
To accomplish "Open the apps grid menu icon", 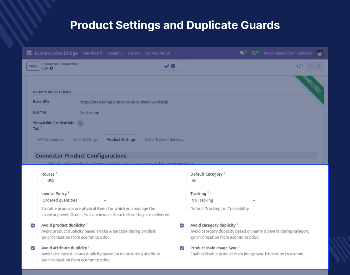I will tap(29, 53).
